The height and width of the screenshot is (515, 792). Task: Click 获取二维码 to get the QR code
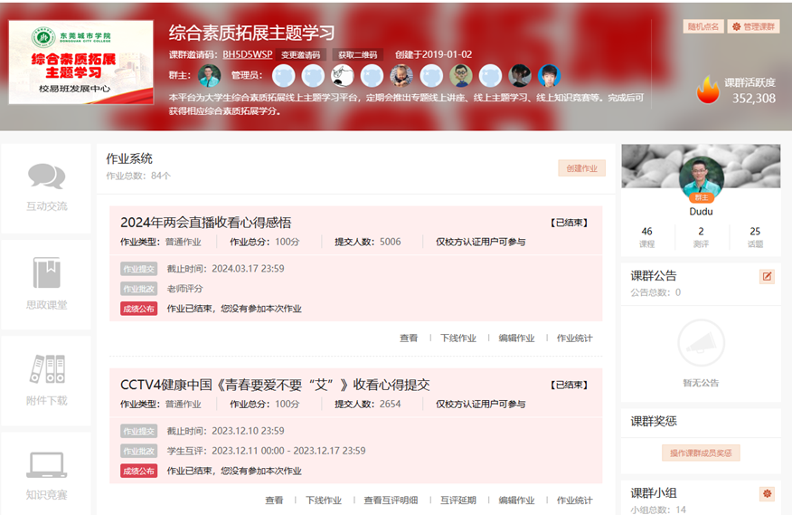358,54
